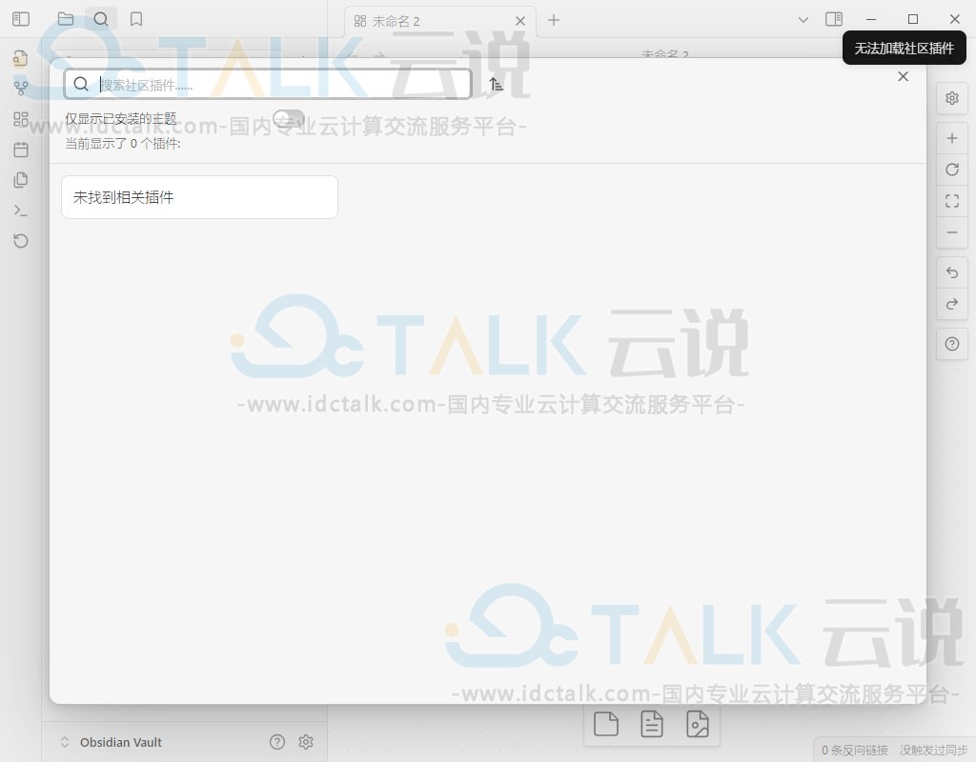Screen dimensions: 976x762
Task: Zoom in the canvas with plus
Action: point(952,138)
